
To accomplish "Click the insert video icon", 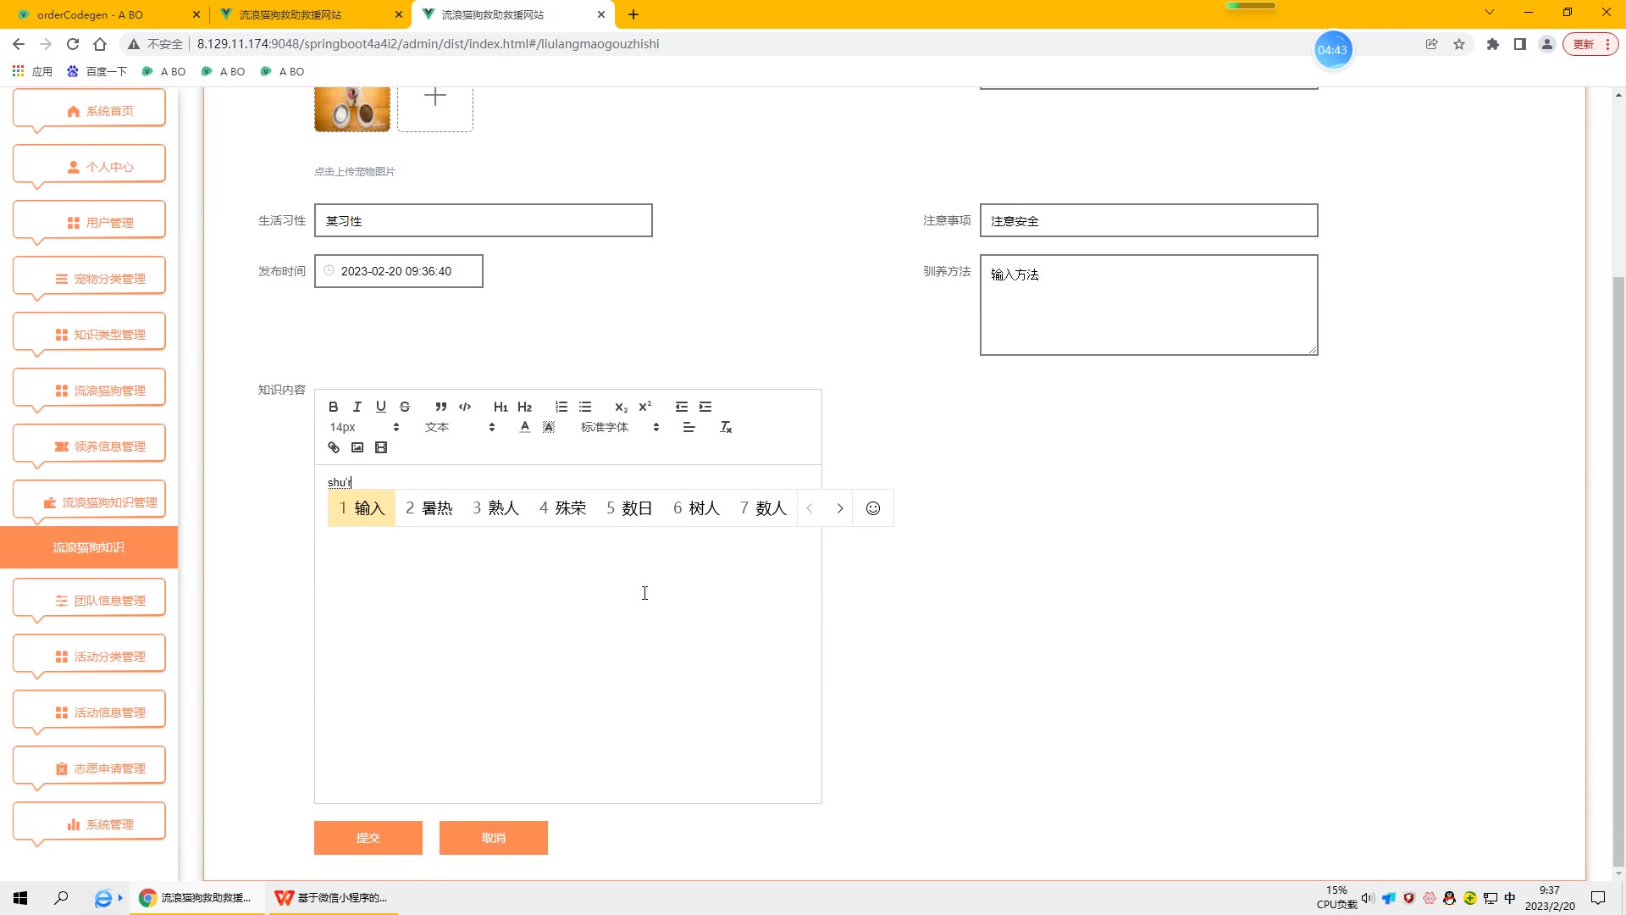I will coord(381,447).
